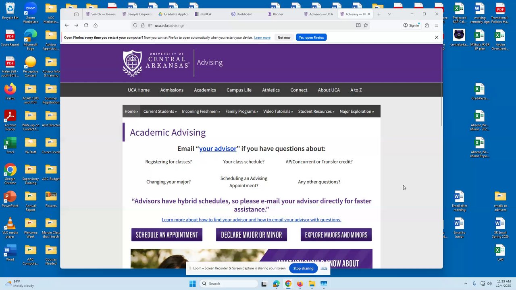Image resolution: width=516 pixels, height=290 pixels.
Task: Click the UCA shield logo in header
Action: click(x=133, y=63)
